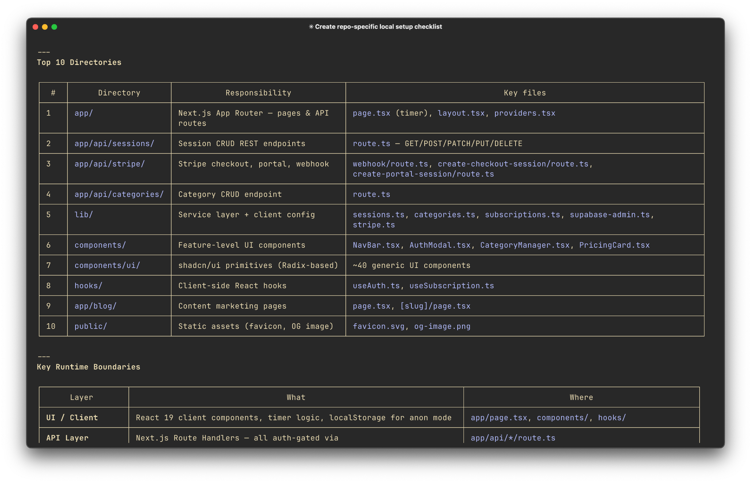Click 'AuthModal.tsx' file name
The height and width of the screenshot is (483, 751).
(440, 245)
